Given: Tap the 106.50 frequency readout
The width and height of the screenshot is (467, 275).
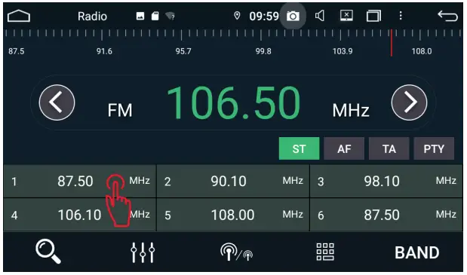Looking at the screenshot, I should (x=234, y=102).
